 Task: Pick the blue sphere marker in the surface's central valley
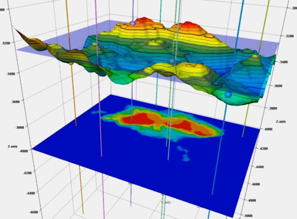click(172, 61)
